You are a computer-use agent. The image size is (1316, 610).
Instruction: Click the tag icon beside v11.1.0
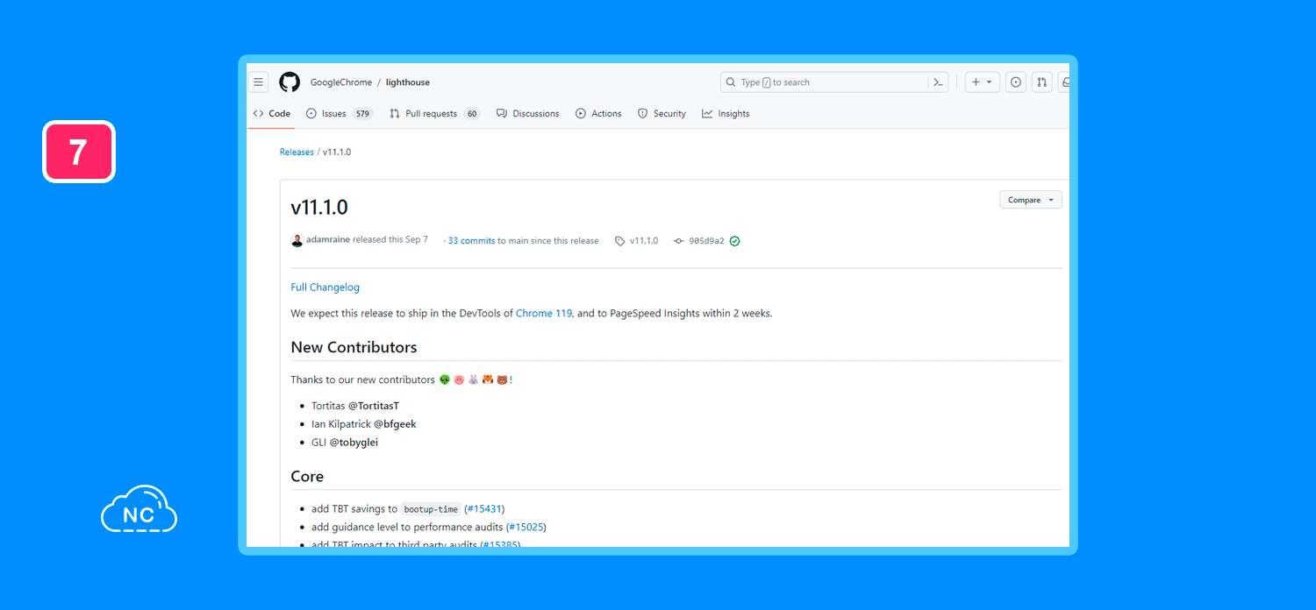coord(620,241)
